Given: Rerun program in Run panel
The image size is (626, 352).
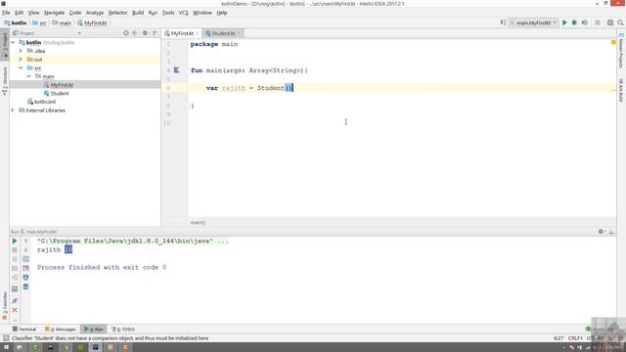Looking at the screenshot, I should (x=15, y=242).
